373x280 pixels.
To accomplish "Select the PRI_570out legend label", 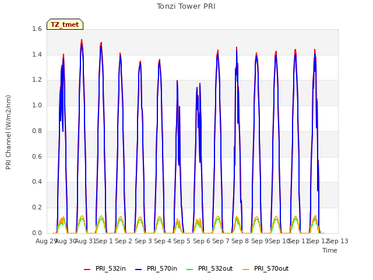I will click(272, 268).
